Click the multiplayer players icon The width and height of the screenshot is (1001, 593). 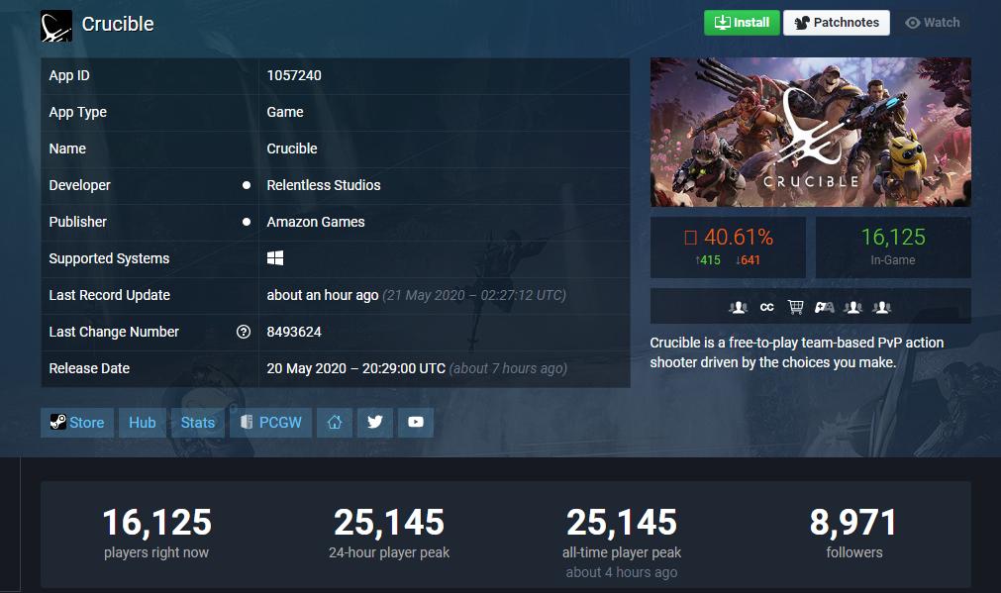(x=737, y=307)
